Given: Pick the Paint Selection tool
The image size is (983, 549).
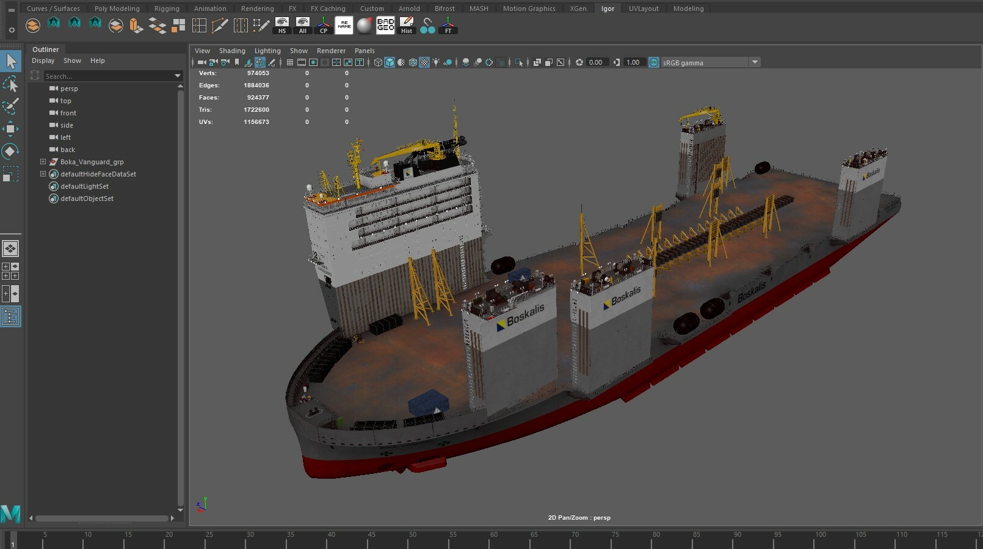Looking at the screenshot, I should point(10,106).
